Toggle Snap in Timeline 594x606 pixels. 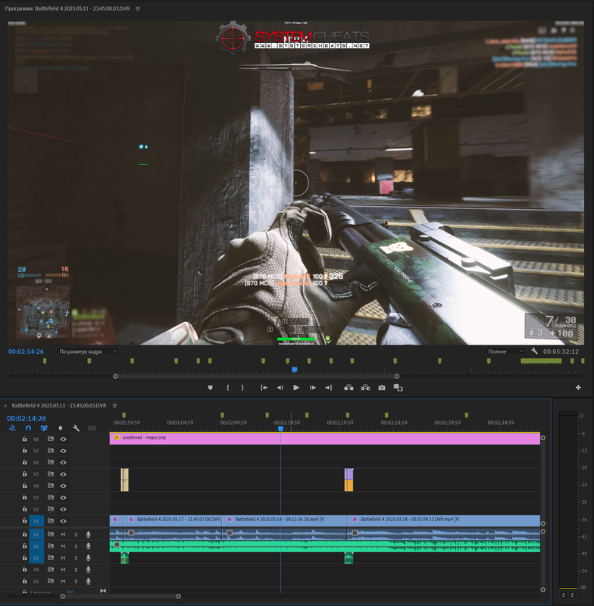(28, 428)
